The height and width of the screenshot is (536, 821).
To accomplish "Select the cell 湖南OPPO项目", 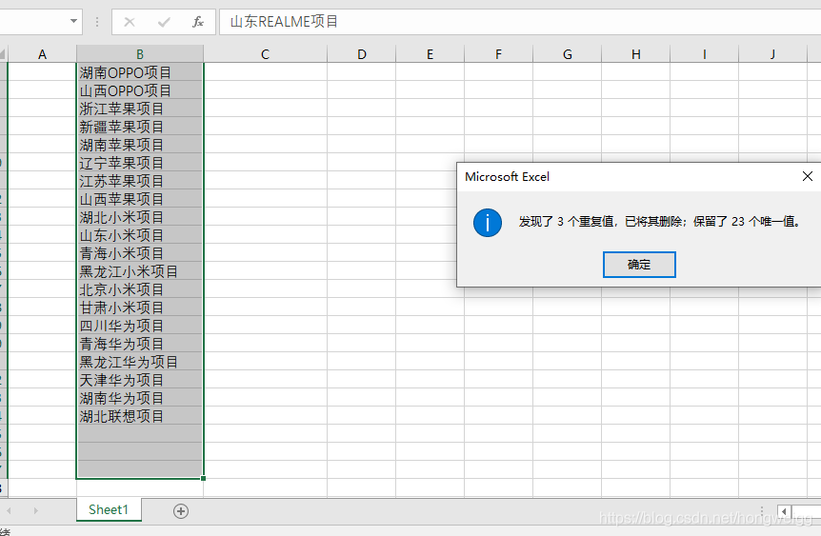I will [x=140, y=72].
